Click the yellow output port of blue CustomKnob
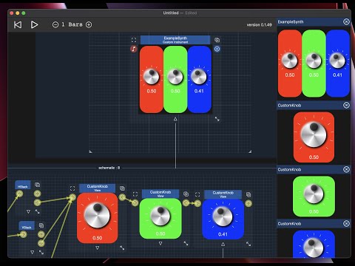The height and width of the screenshot is (266, 355). [248, 203]
